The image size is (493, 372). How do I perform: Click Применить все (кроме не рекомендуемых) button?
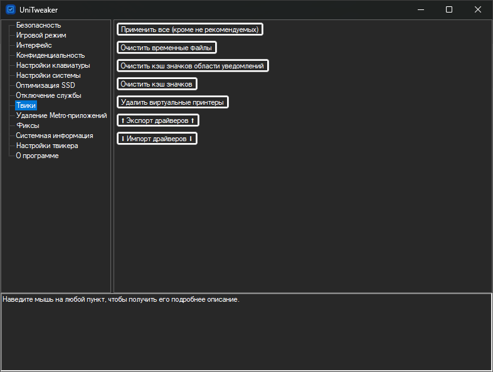pyautogui.click(x=190, y=29)
